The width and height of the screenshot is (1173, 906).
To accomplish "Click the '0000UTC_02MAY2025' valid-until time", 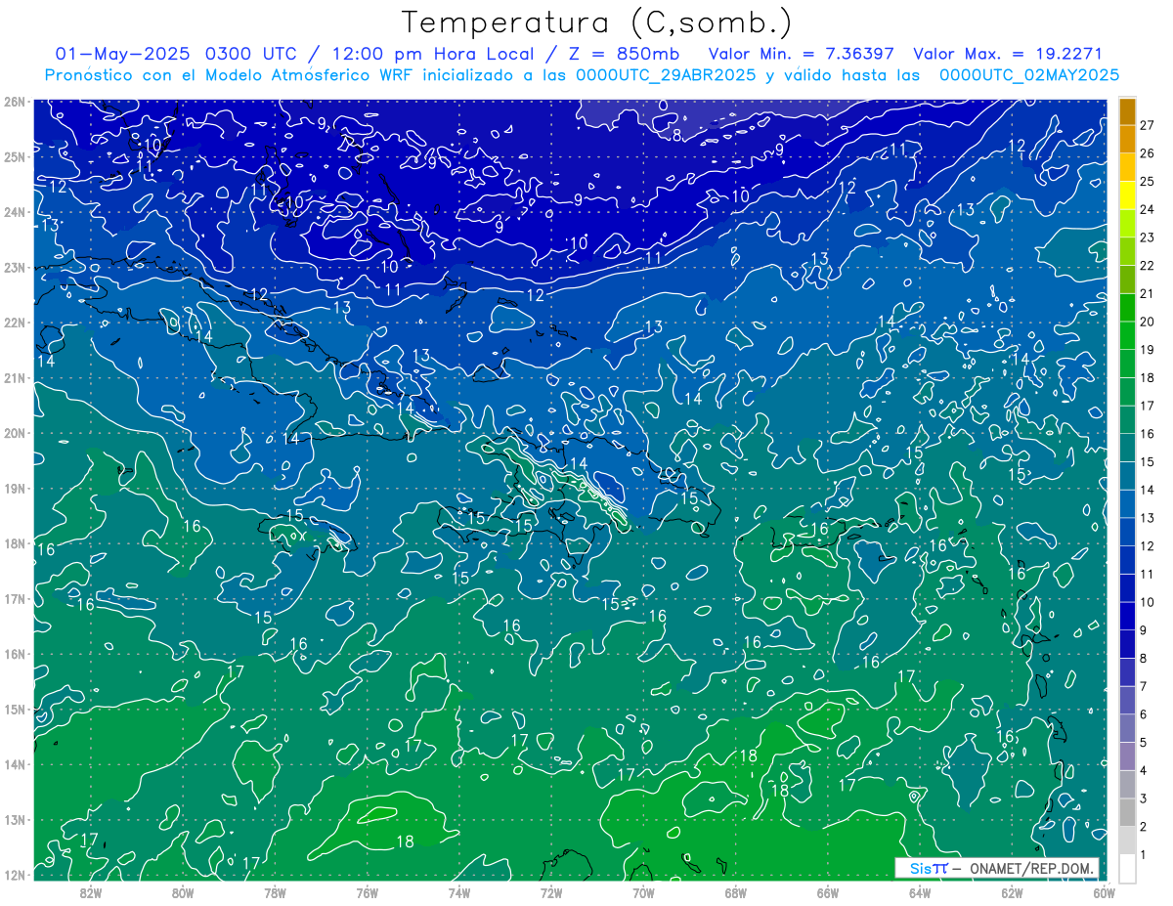I will coord(1029,74).
